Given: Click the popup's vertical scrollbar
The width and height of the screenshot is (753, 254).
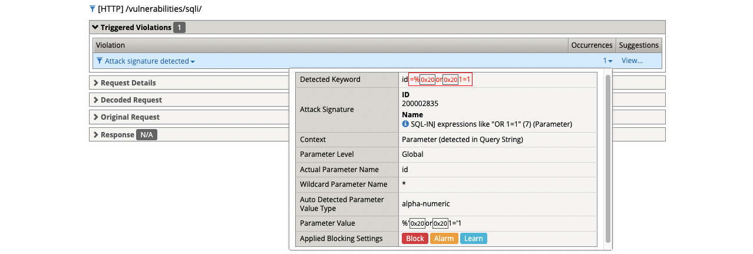Looking at the screenshot, I should (x=608, y=159).
